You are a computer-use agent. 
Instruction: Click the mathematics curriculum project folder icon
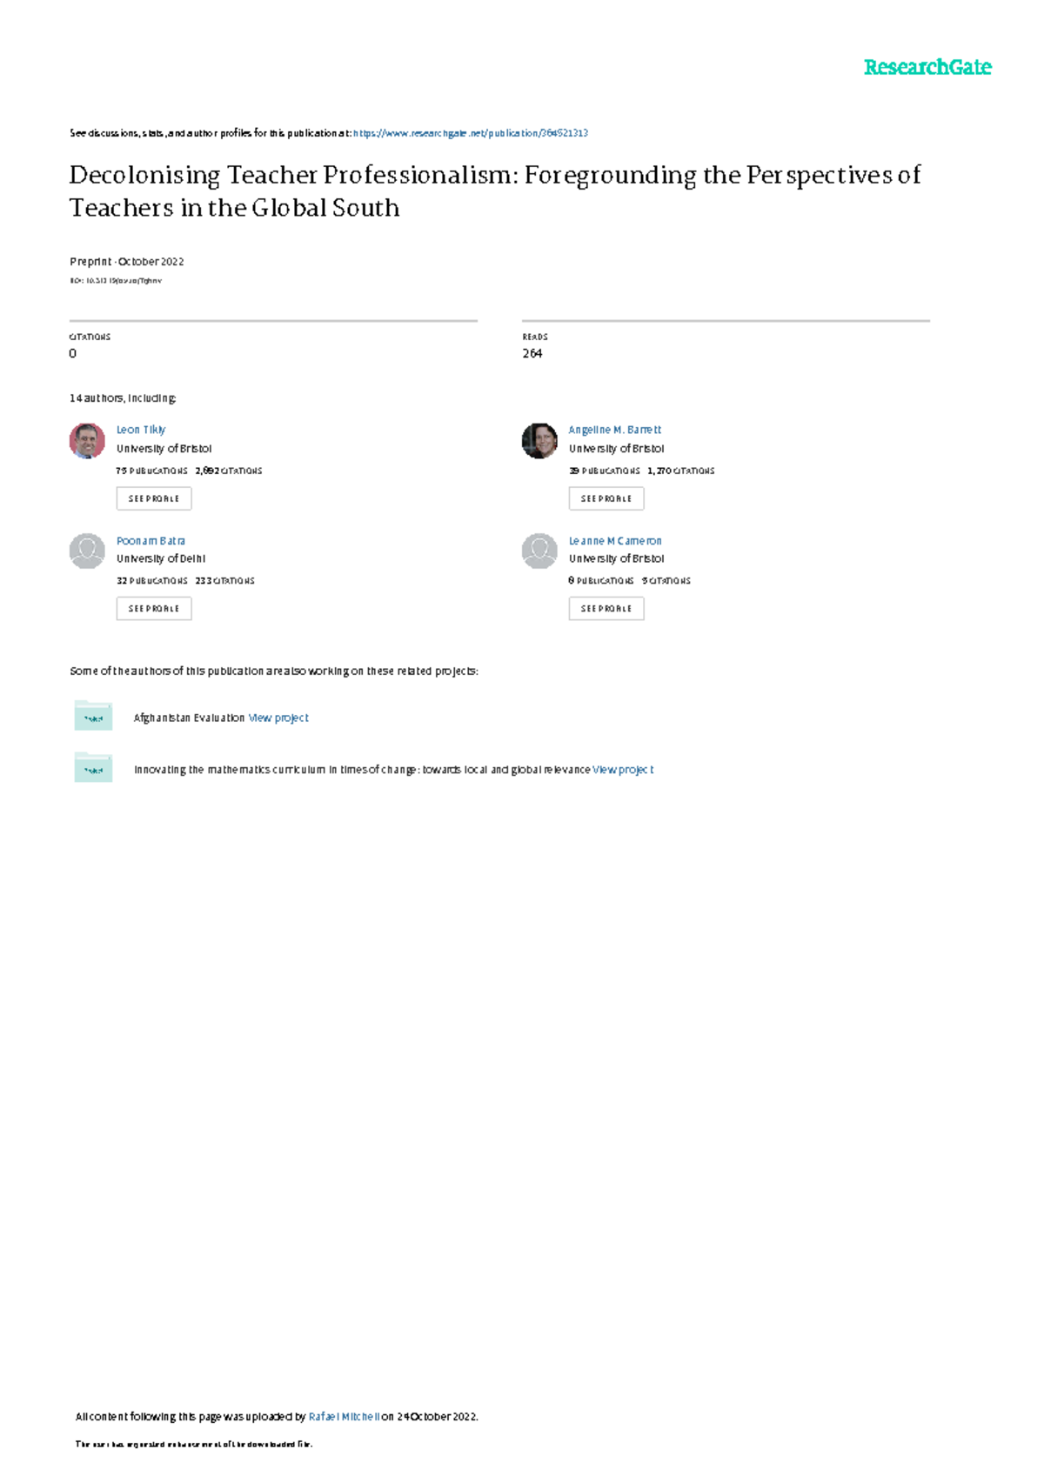(93, 768)
